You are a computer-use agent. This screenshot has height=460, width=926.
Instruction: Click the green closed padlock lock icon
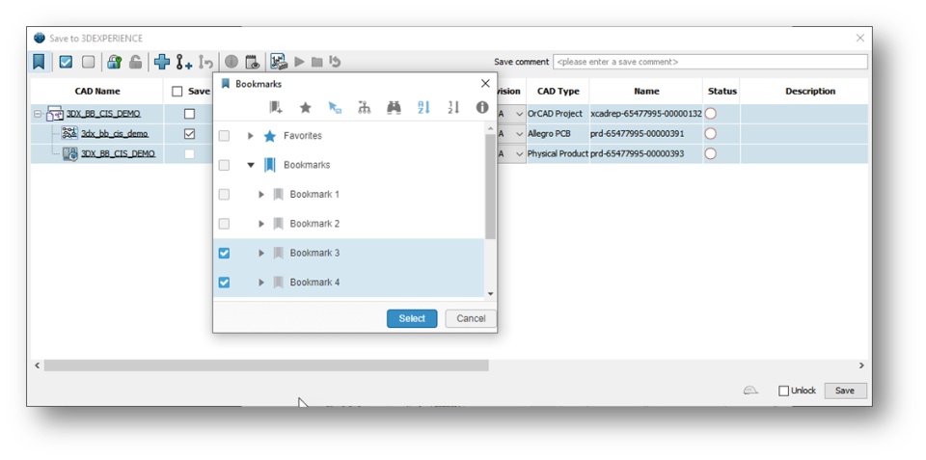(115, 62)
